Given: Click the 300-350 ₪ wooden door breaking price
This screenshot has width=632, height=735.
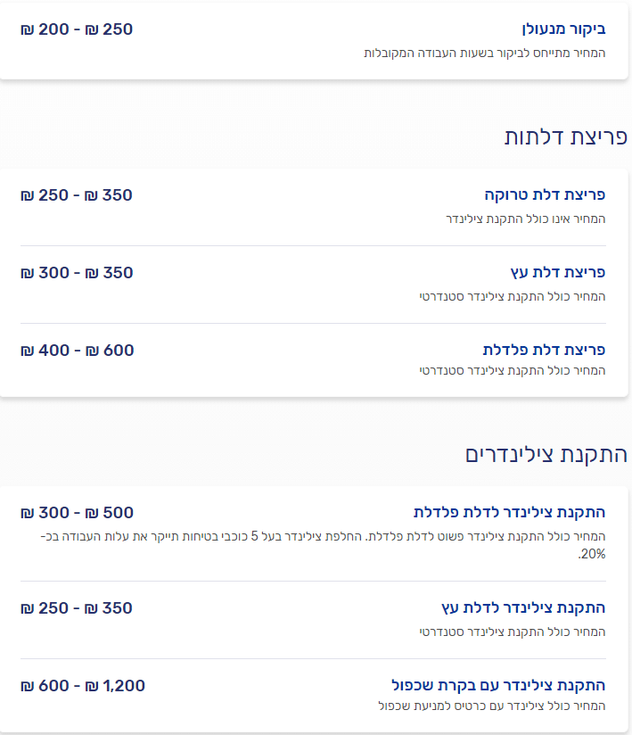Looking at the screenshot, I should click(77, 273).
